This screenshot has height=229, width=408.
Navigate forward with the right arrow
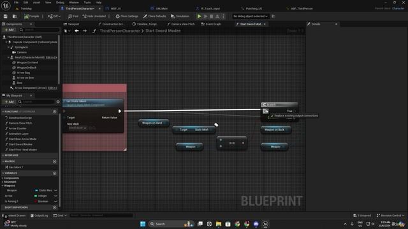(x=85, y=31)
